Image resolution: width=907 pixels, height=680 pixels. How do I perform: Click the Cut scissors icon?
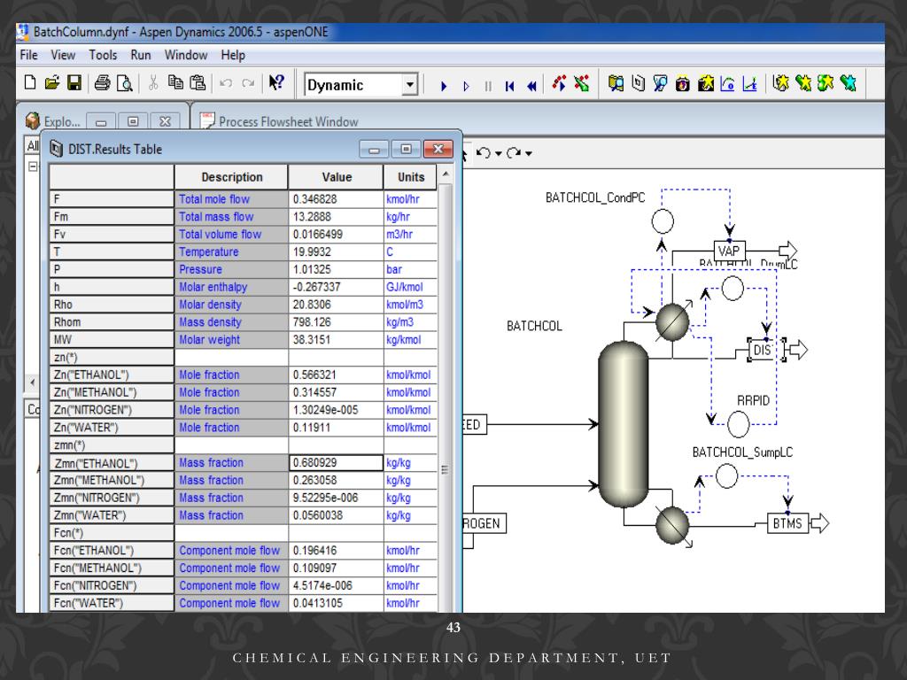(x=153, y=83)
